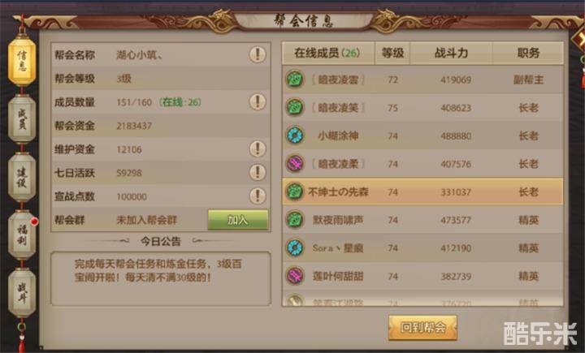Click the green 加入 button

tap(237, 220)
